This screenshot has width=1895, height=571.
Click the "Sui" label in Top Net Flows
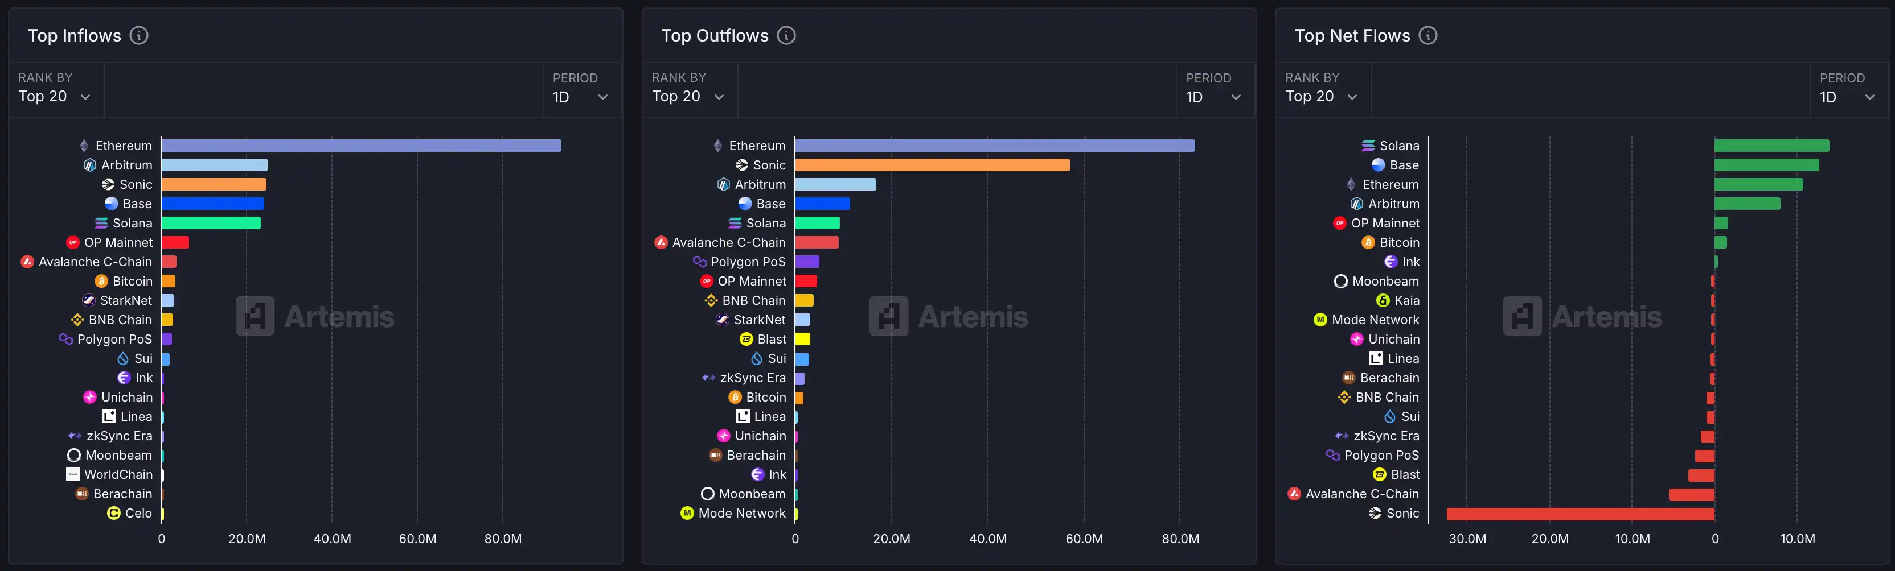coord(1409,417)
